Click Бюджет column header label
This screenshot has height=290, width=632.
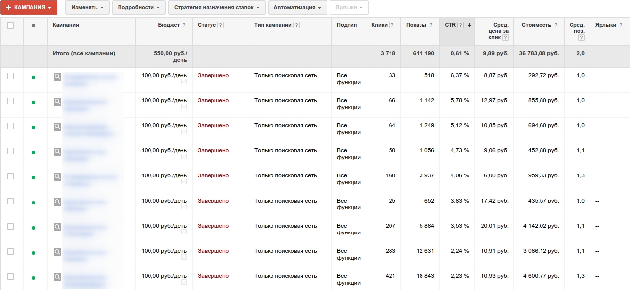pyautogui.click(x=169, y=25)
